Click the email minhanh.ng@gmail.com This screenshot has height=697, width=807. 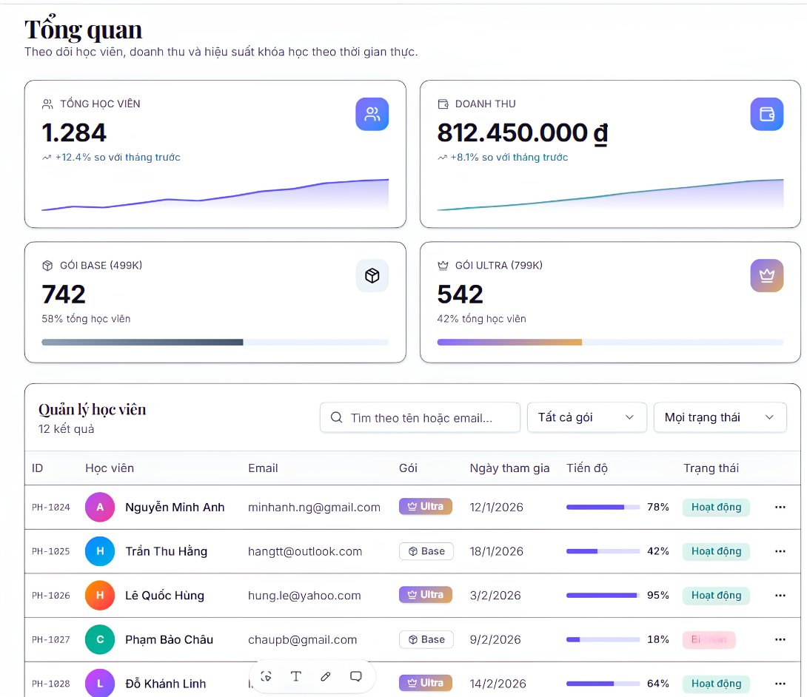(x=314, y=507)
